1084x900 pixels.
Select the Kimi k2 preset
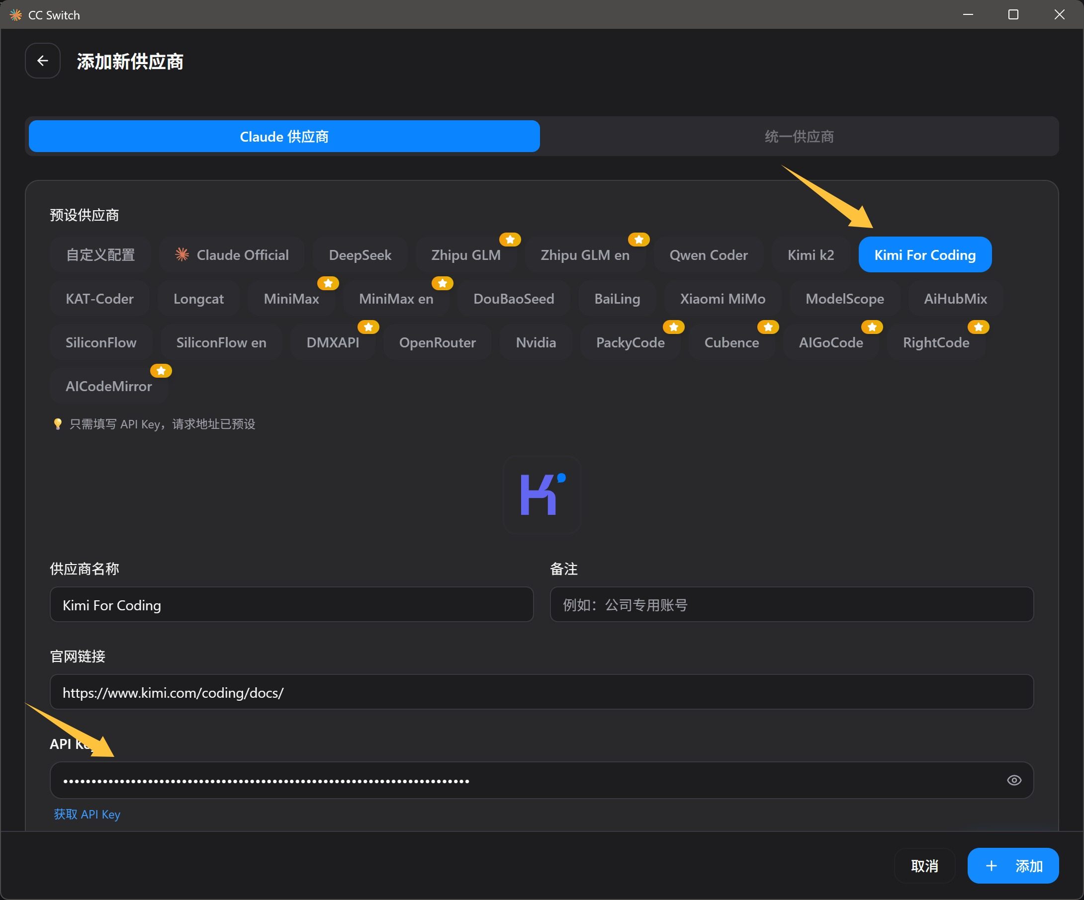point(811,255)
